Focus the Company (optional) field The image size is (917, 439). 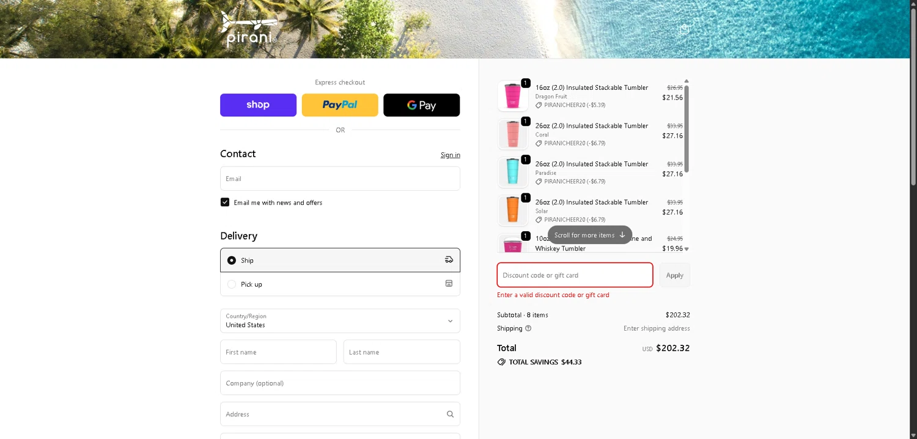click(x=340, y=383)
